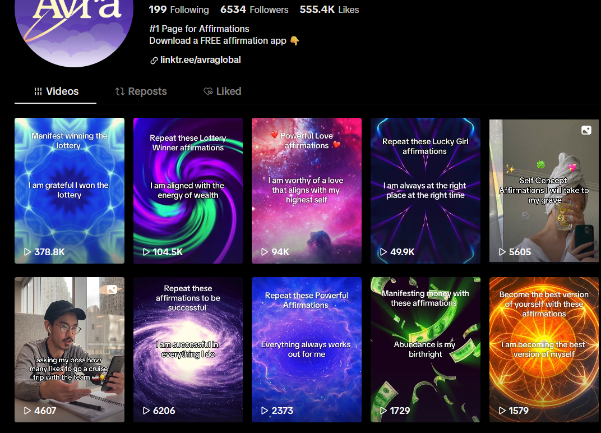Click the play icon next to 104.5K
This screenshot has width=601, height=433.
click(146, 252)
